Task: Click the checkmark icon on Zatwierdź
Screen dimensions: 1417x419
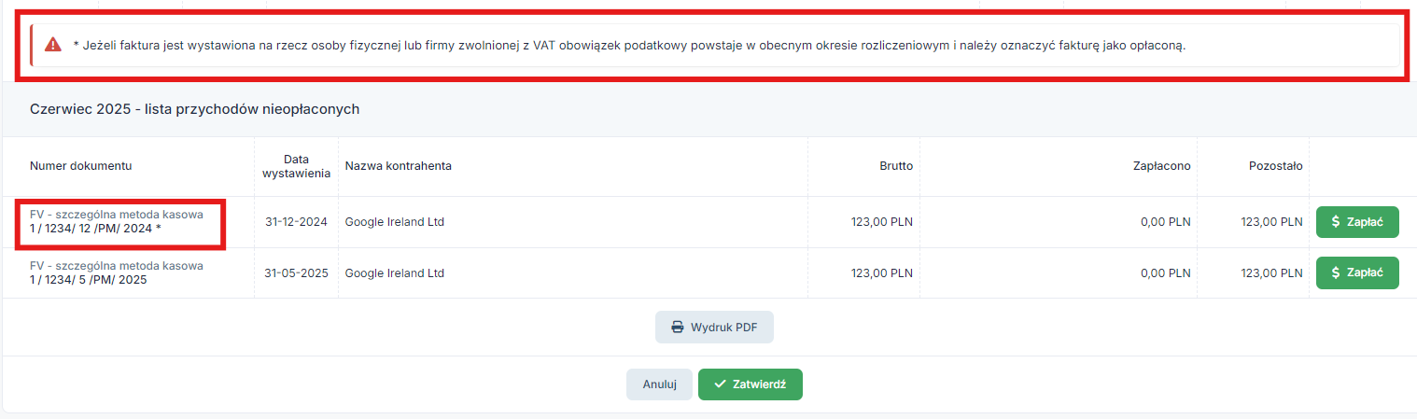Action: 720,384
